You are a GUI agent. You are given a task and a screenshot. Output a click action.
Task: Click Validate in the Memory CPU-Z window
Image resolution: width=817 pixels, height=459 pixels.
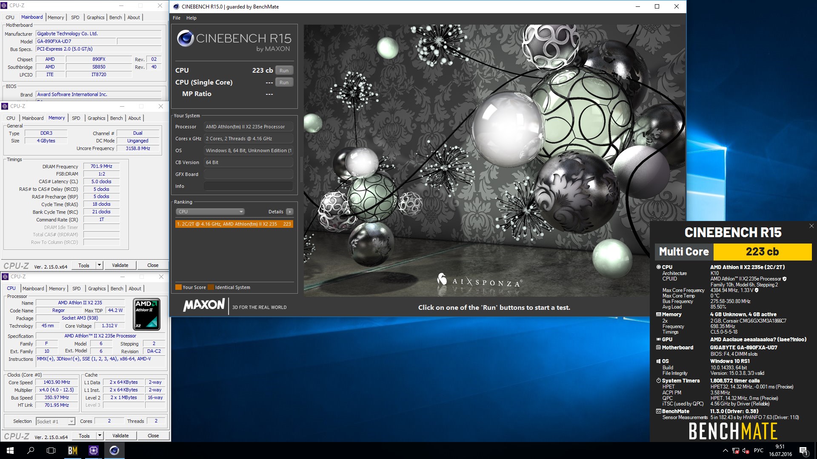point(120,265)
